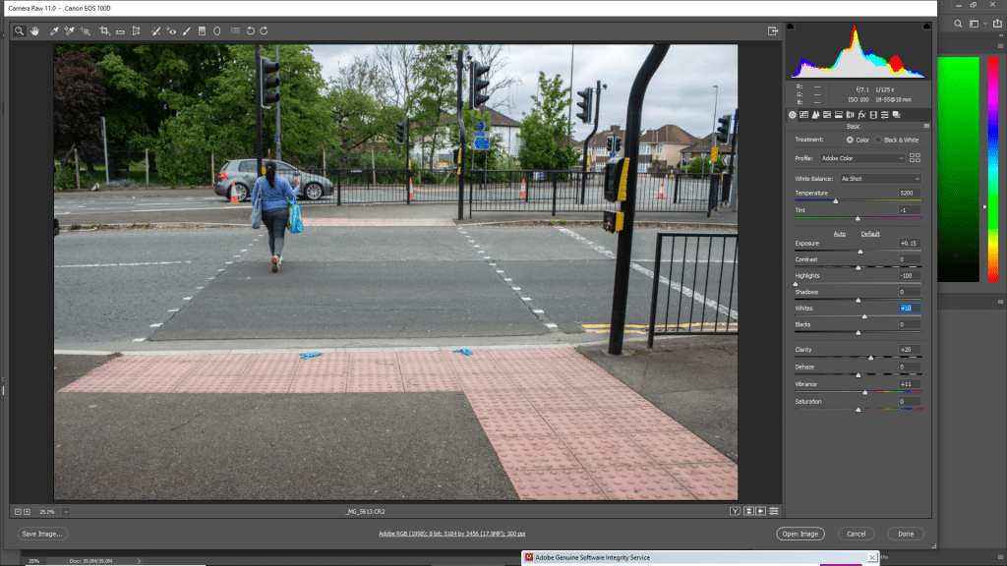Toggle the full screen mode icon
Viewport: 1007px width, 566px height.
click(773, 30)
